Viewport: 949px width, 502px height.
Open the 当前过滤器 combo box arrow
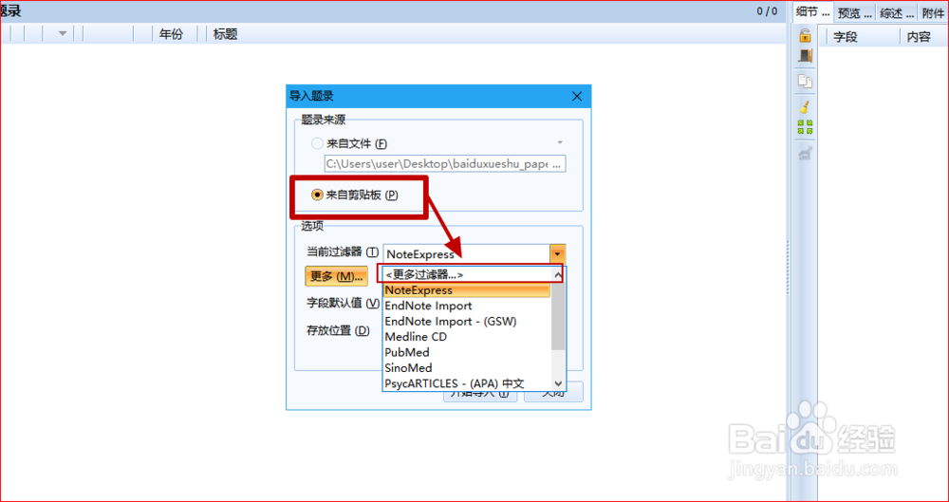coord(557,253)
